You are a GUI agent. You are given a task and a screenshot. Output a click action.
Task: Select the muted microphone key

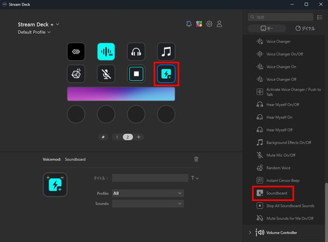coord(106,74)
